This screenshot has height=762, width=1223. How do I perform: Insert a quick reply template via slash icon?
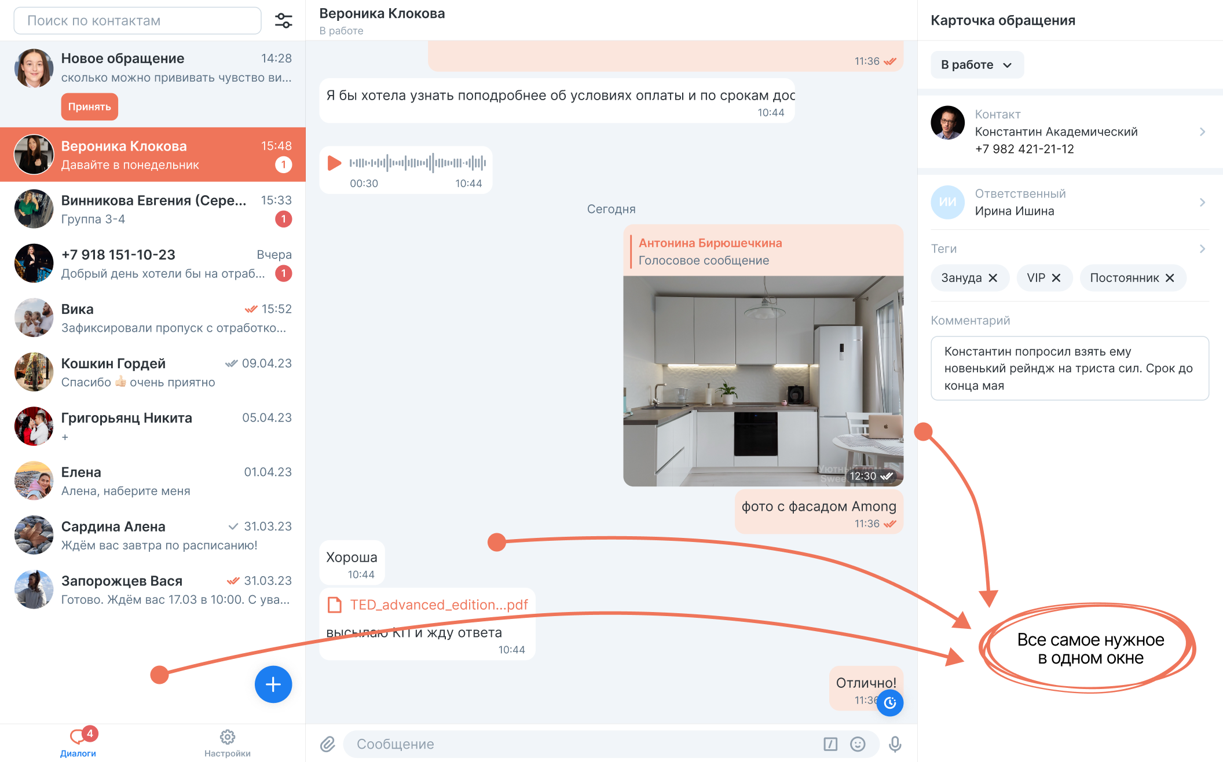(831, 744)
